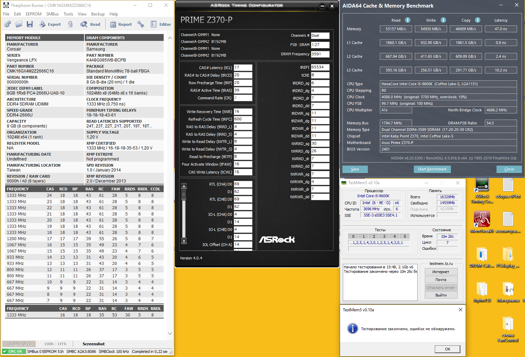This screenshot has width=525, height=357.
Task: Minimize the ASRock Timing Configurator window
Action: tap(322, 6)
